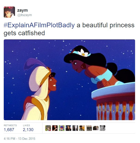The height and width of the screenshot is (143, 140).
Task: Open the #ExplainAFilmPlotBadly hashtag
Action: click(x=39, y=25)
